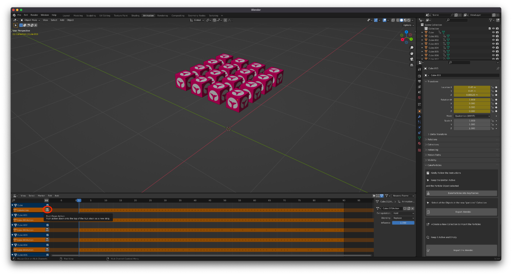
Task: Toggle X-ray display in viewport
Action: [x=393, y=20]
